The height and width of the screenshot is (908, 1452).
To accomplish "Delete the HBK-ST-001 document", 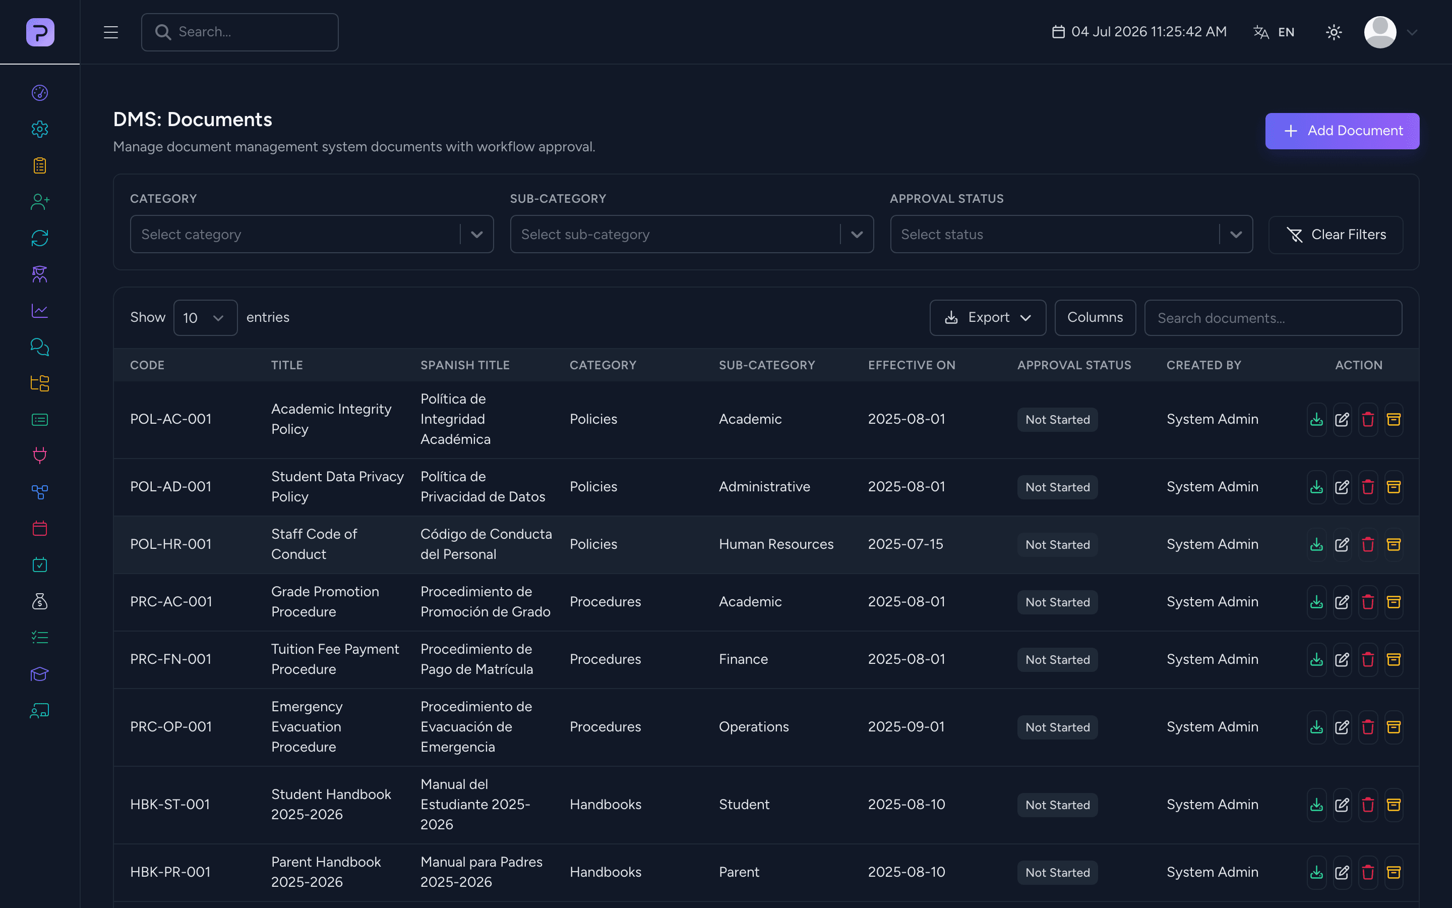I will [x=1368, y=805].
